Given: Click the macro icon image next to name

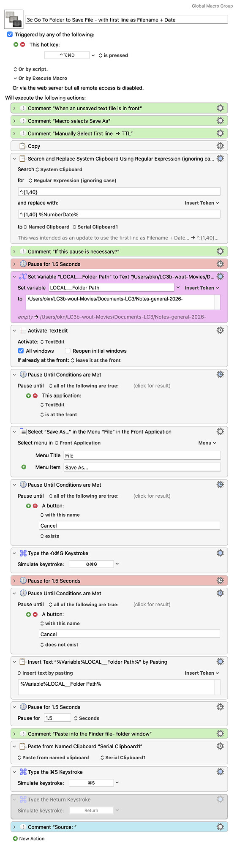Looking at the screenshot, I should pos(14,19).
